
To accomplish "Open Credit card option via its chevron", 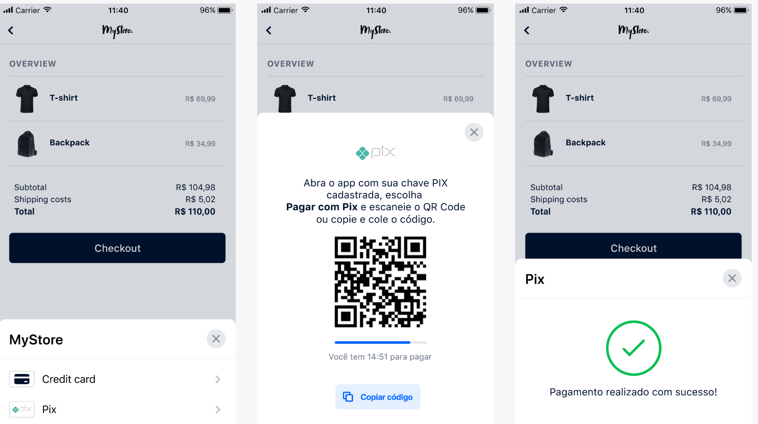I will point(218,379).
